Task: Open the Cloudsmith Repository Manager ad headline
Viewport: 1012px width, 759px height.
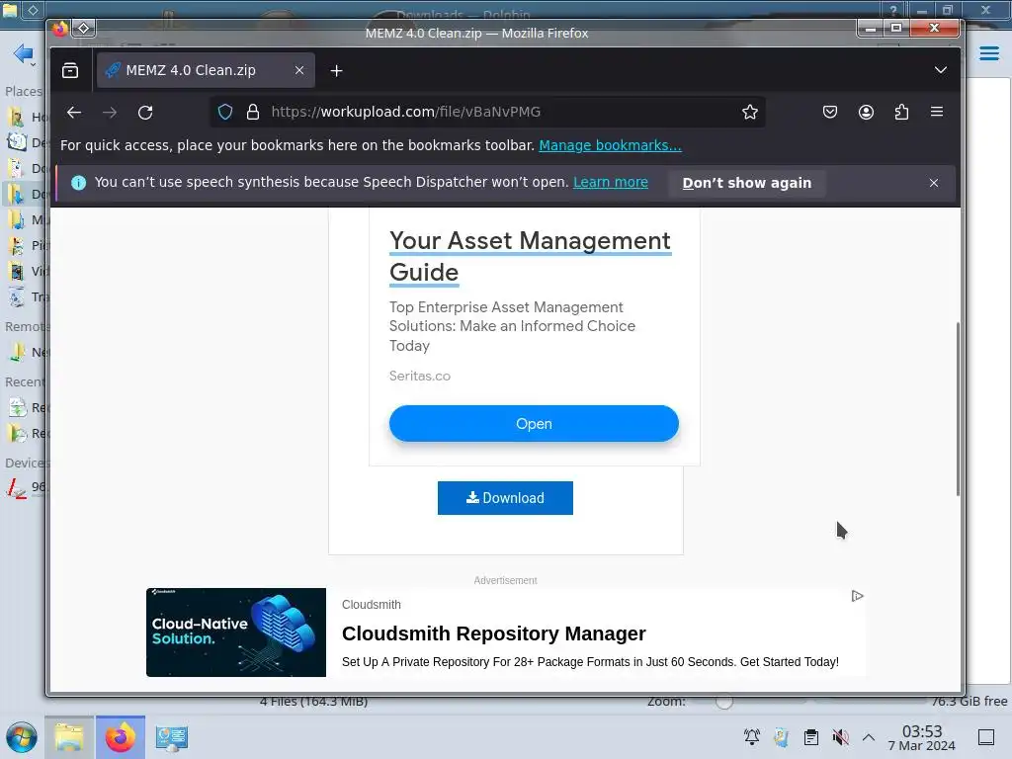Action: 494,633
